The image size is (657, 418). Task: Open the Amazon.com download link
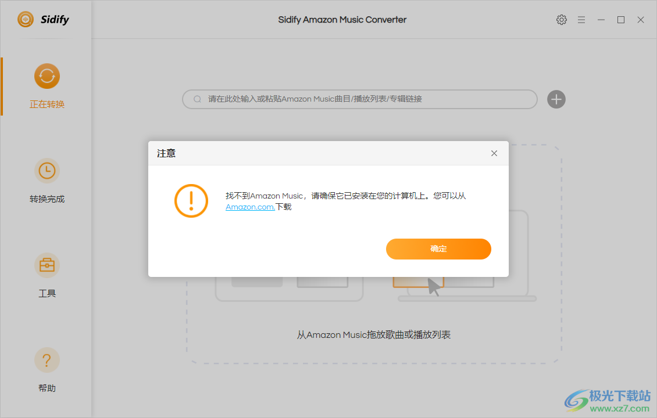pos(250,207)
